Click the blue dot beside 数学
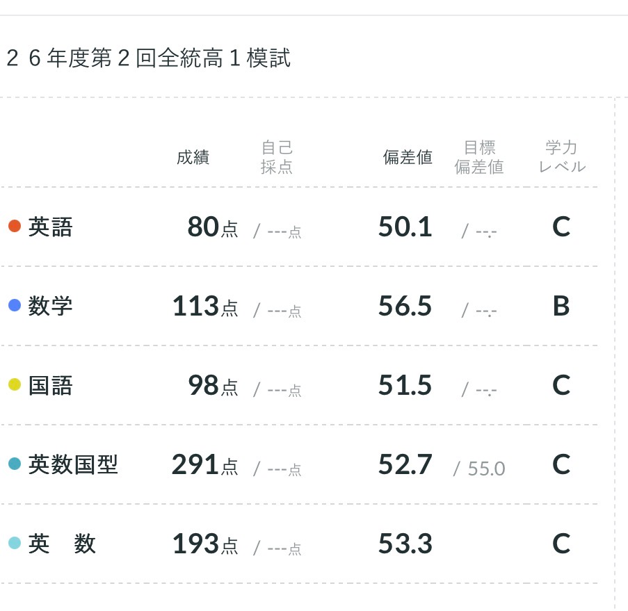 (x=15, y=305)
